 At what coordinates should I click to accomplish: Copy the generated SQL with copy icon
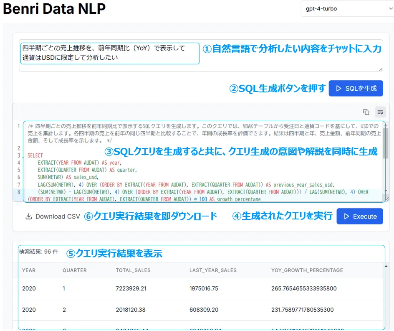click(x=366, y=112)
